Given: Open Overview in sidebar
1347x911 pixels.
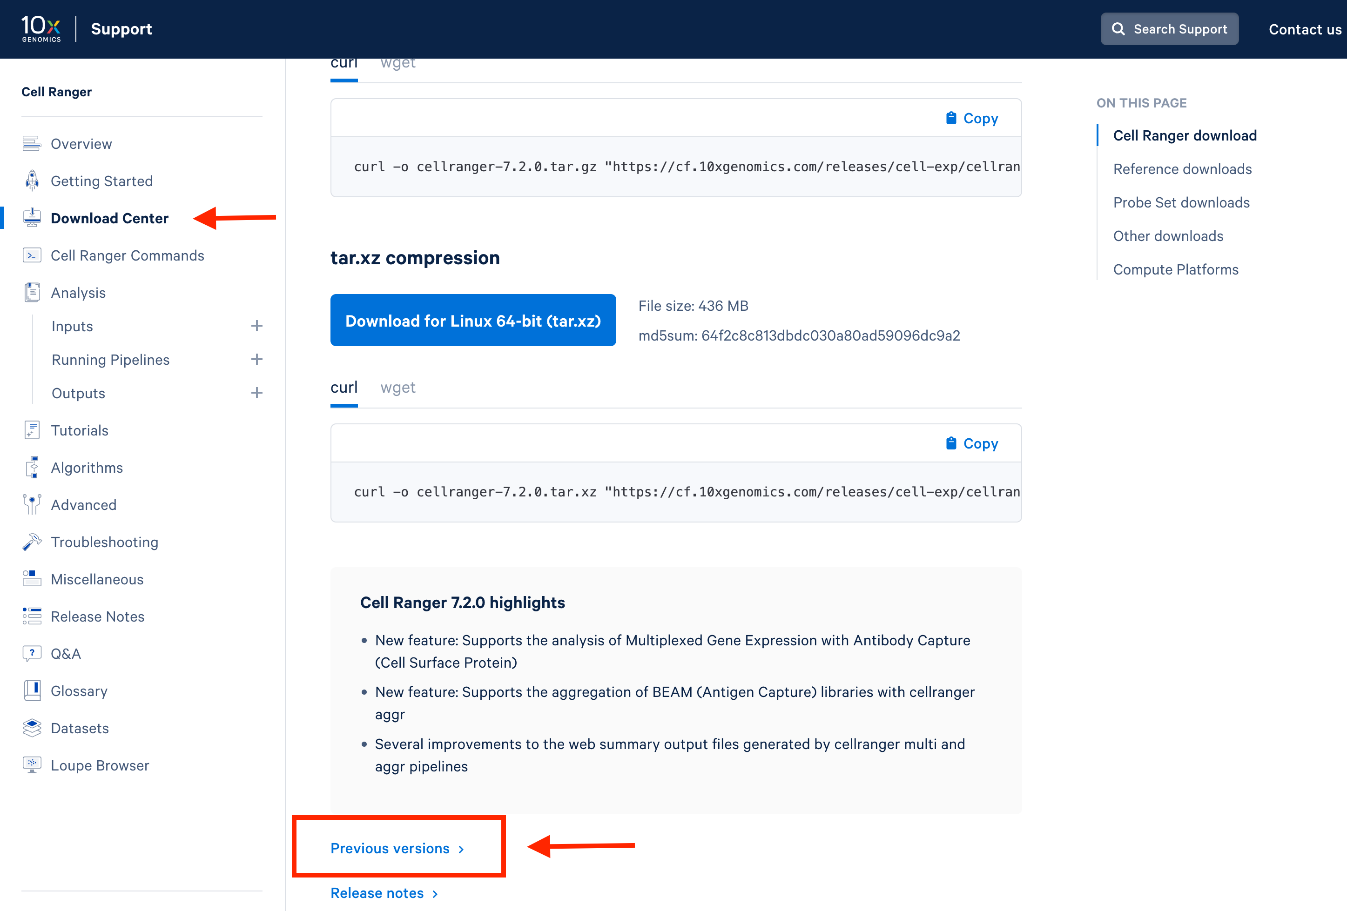Looking at the screenshot, I should (x=81, y=144).
